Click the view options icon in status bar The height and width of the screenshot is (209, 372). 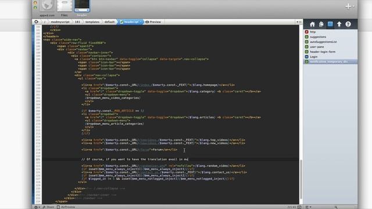point(308,207)
